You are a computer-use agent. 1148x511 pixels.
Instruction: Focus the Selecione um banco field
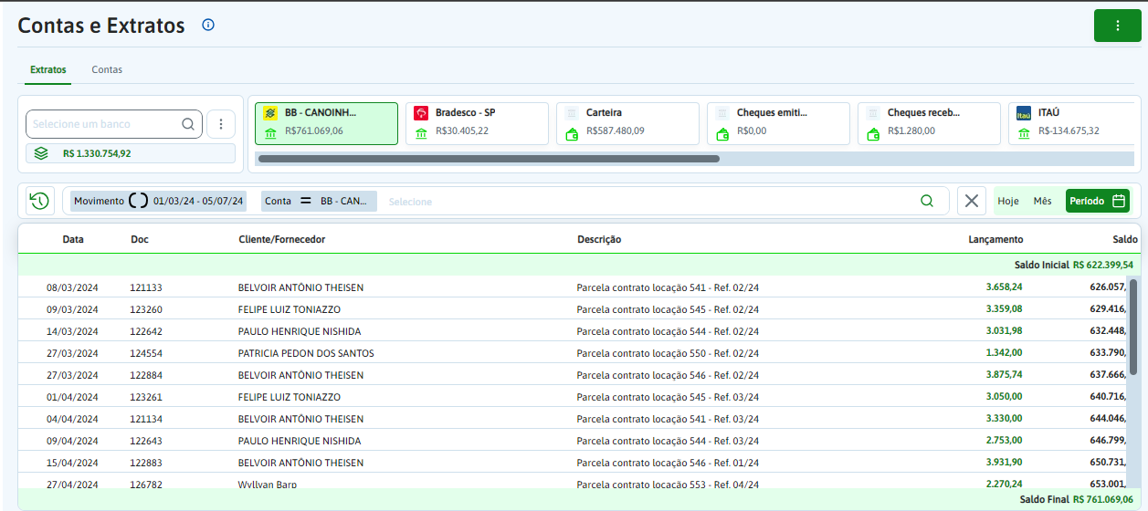pyautogui.click(x=114, y=124)
